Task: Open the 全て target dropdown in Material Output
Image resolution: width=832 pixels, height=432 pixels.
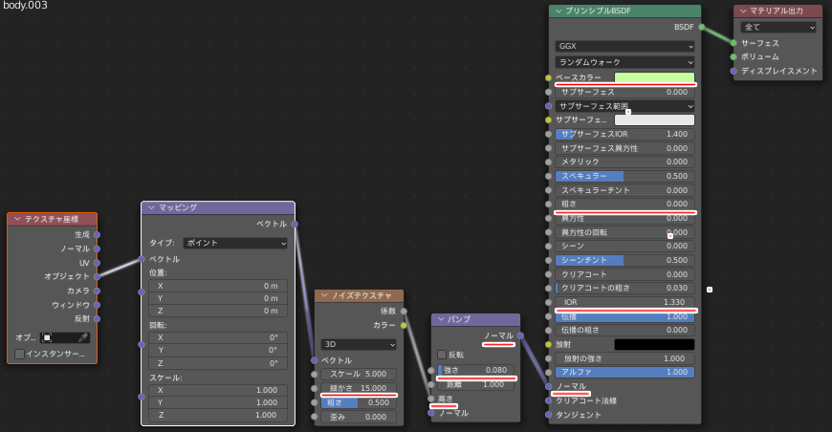Action: coord(777,27)
